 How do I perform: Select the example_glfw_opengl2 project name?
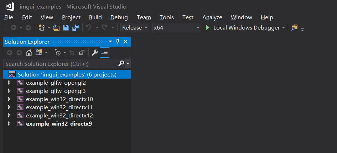pos(56,83)
